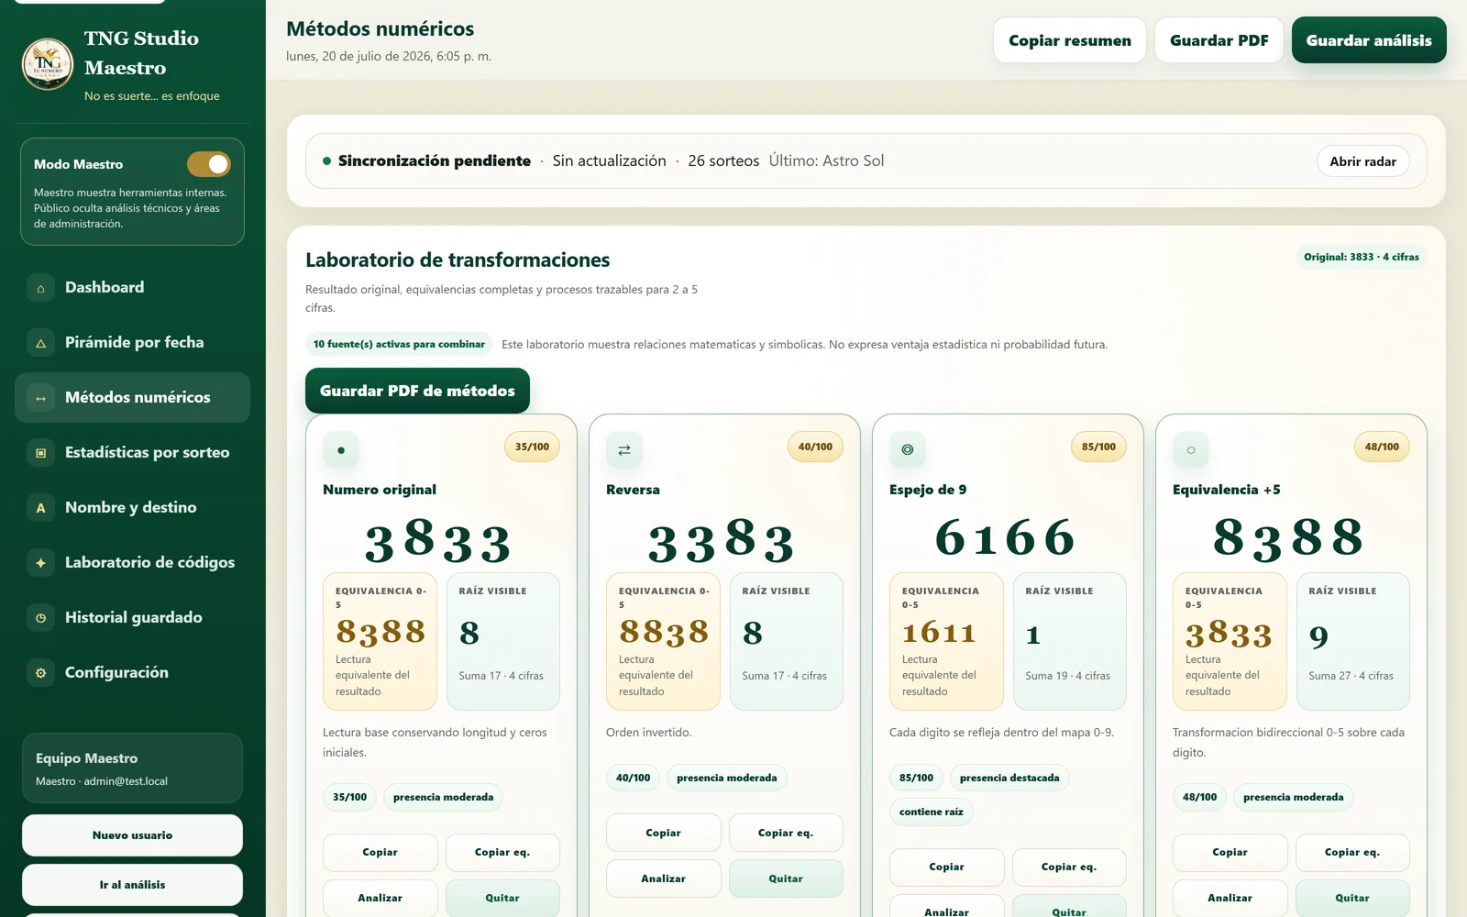The height and width of the screenshot is (917, 1467).
Task: Click the Laboratorio de códigos sparkle icon
Action: click(x=40, y=563)
